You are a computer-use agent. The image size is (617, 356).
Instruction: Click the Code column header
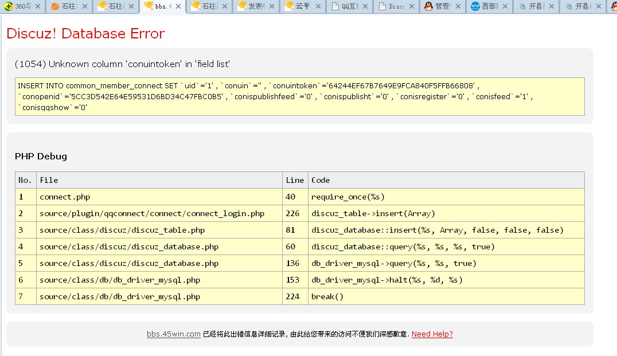point(446,180)
